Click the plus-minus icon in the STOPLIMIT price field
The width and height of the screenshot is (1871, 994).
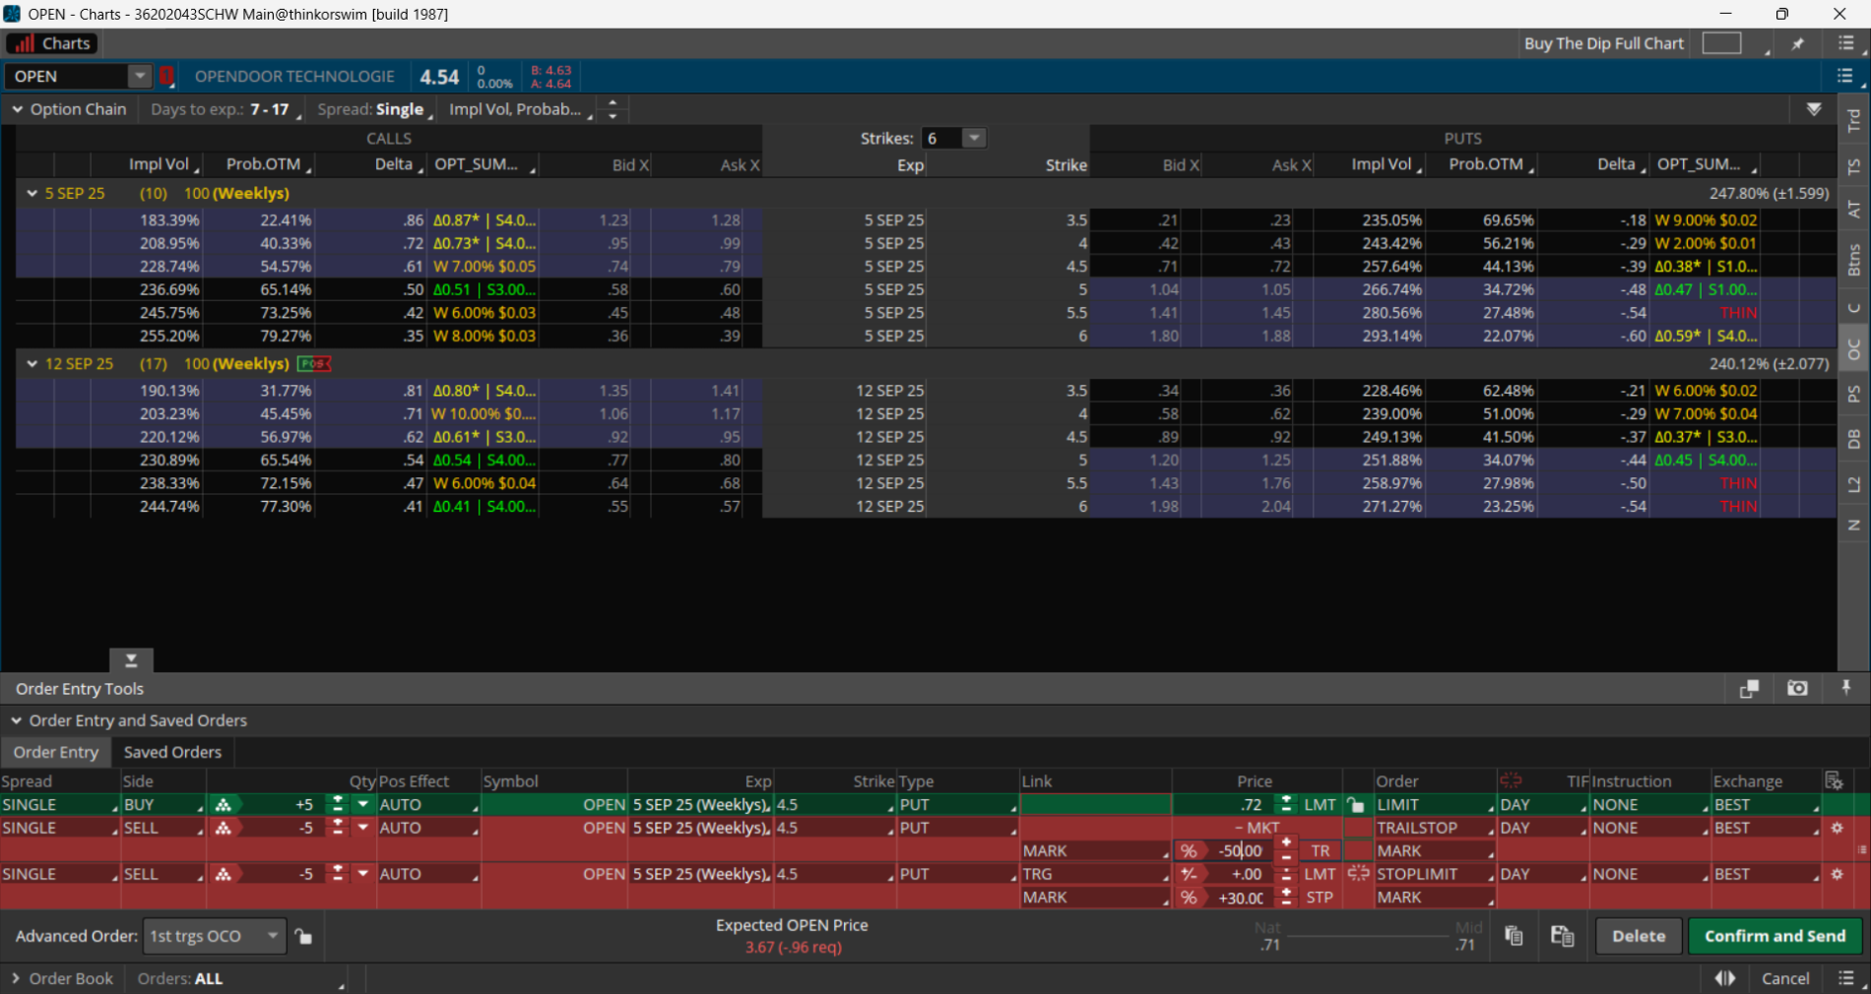(1189, 874)
